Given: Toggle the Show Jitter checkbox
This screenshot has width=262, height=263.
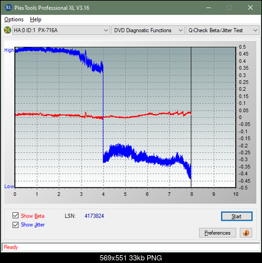Looking at the screenshot, I should [x=16, y=225].
